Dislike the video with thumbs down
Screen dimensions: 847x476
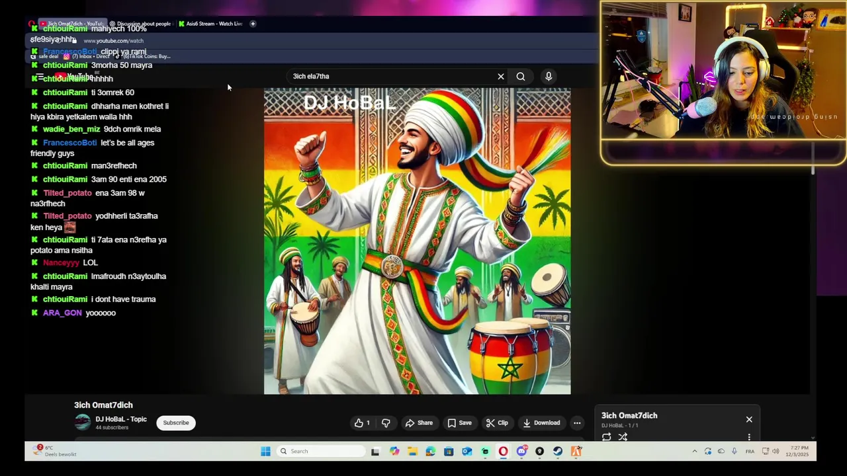tap(386, 423)
